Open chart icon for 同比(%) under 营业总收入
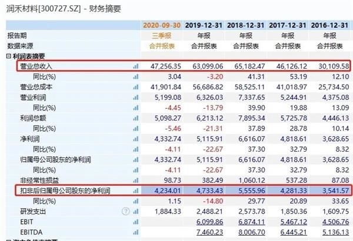 click(136, 77)
